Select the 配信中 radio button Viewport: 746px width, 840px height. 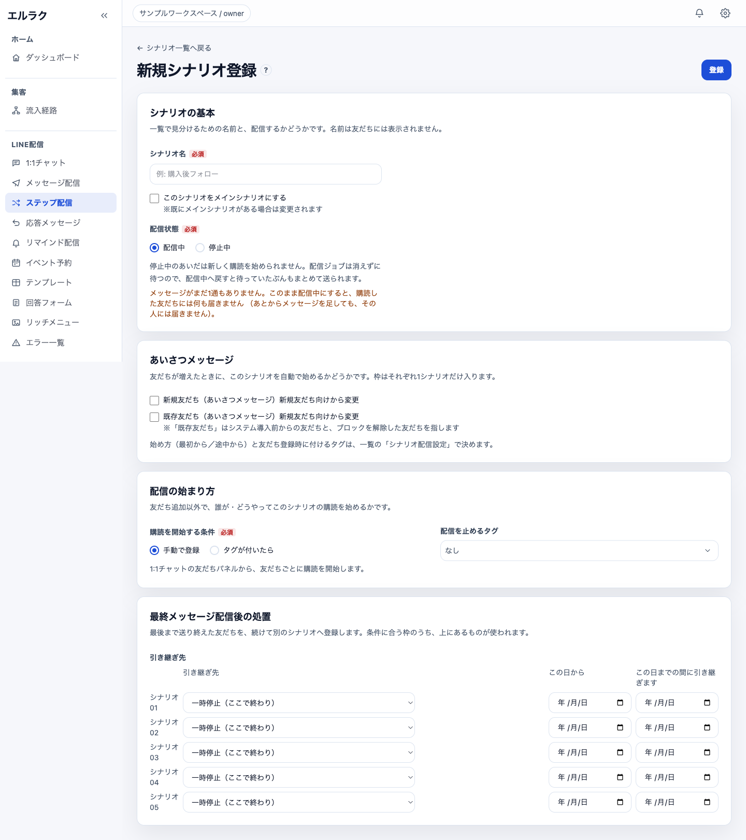pos(154,248)
